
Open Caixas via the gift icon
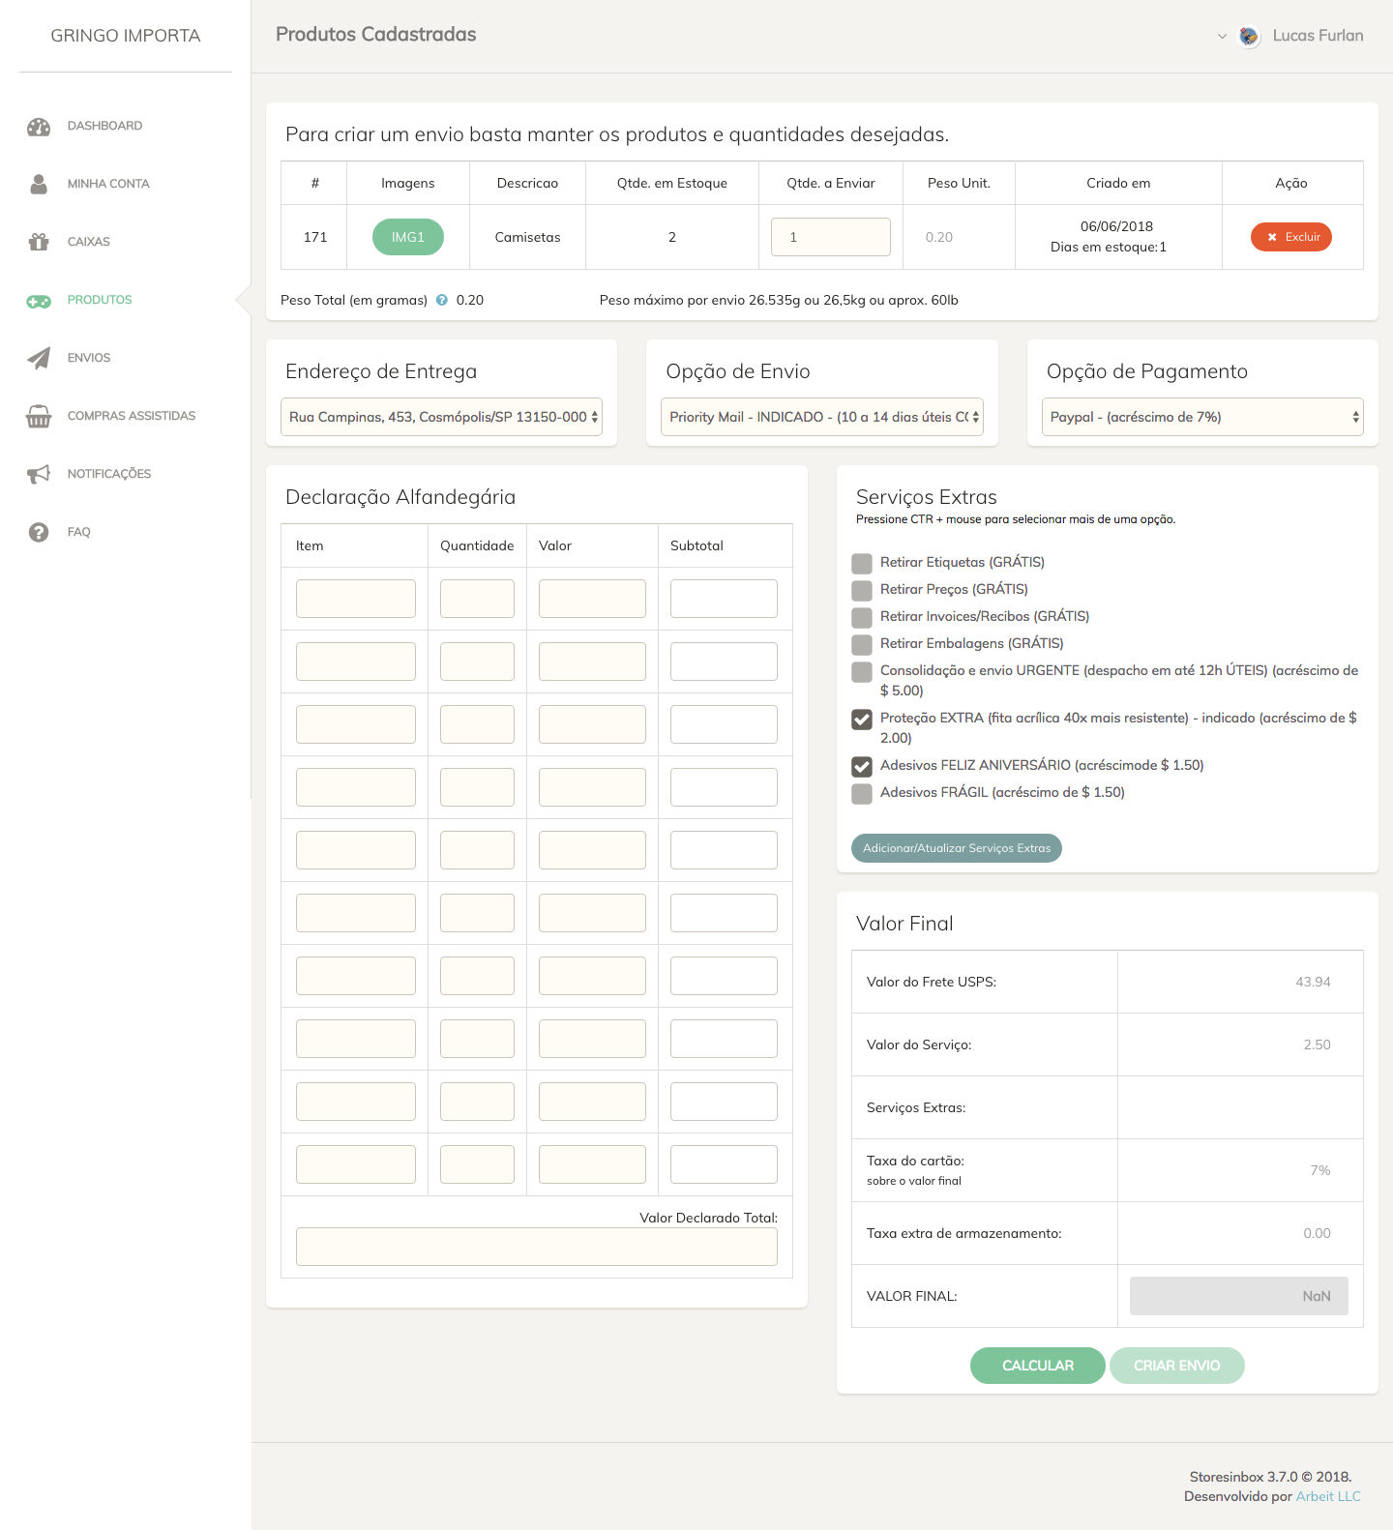pyautogui.click(x=39, y=242)
